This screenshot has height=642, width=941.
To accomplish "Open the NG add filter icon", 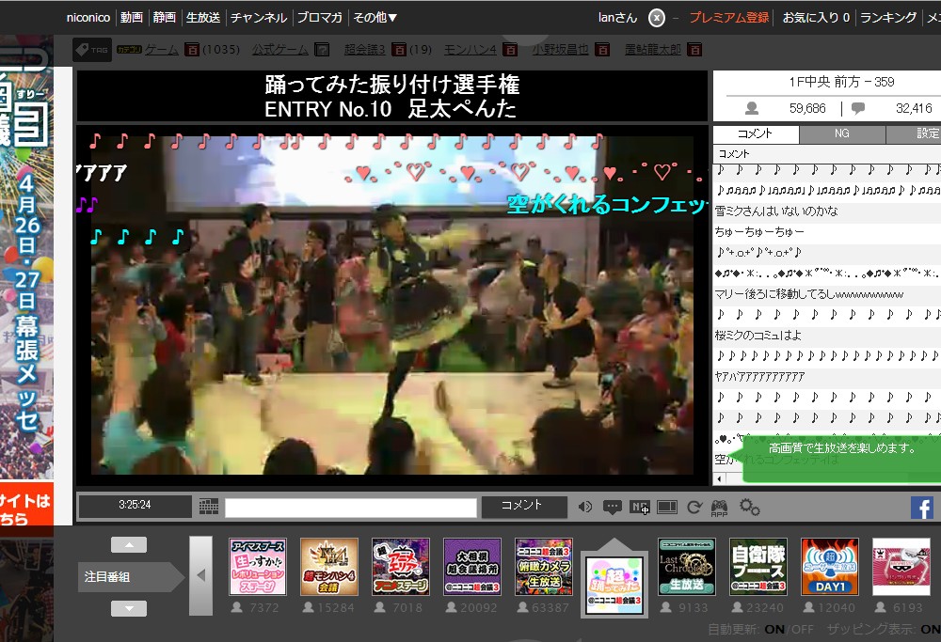I will (x=640, y=508).
